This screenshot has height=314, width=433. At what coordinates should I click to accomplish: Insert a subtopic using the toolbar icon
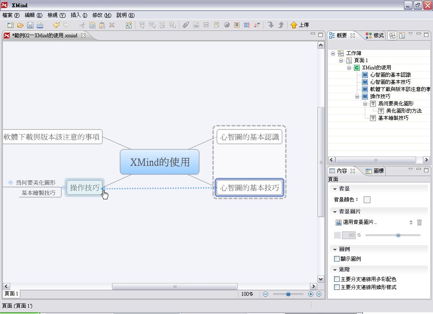coord(152,25)
